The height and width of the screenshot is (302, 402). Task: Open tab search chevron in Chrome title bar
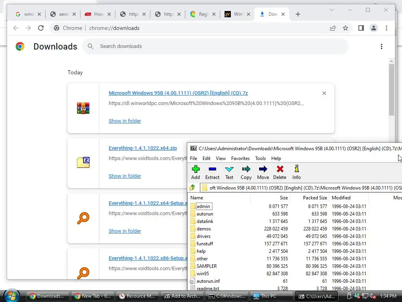[x=331, y=10]
